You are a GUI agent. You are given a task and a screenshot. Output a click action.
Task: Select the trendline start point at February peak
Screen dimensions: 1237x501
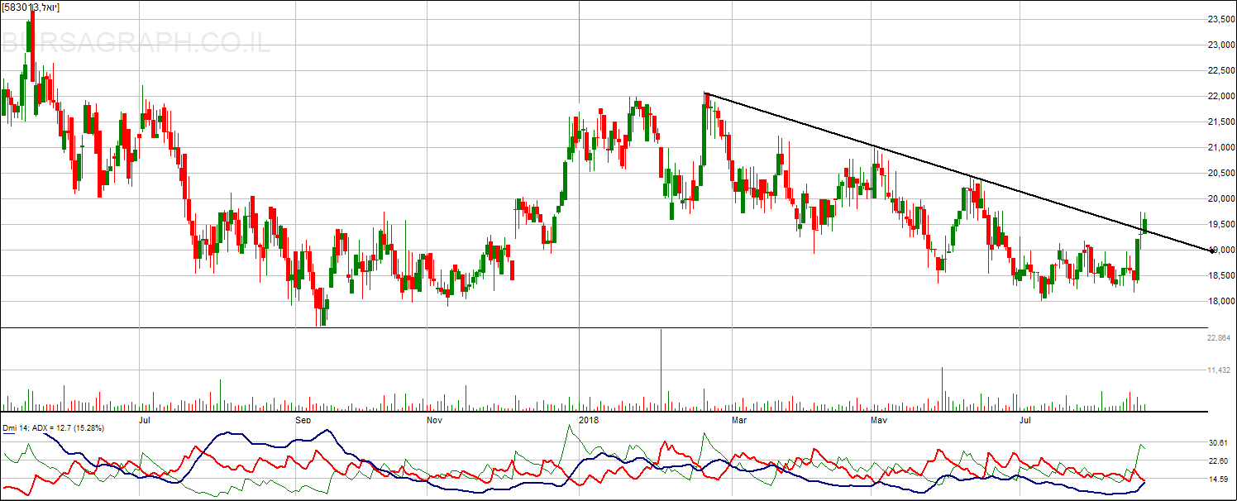click(705, 93)
